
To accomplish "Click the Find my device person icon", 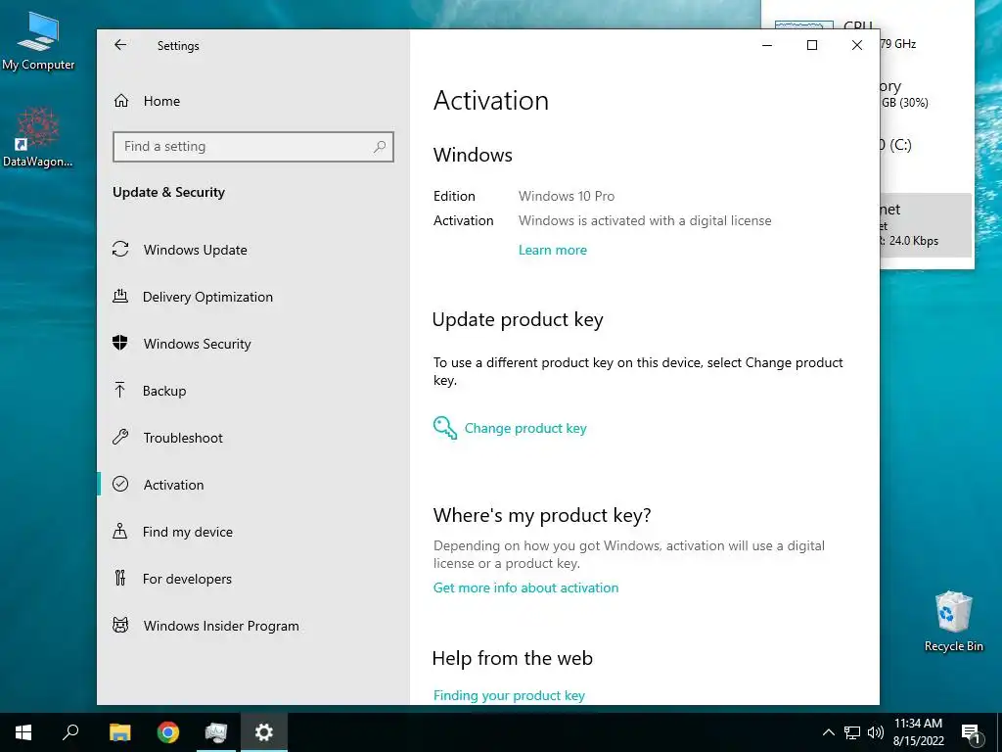I will tap(119, 532).
